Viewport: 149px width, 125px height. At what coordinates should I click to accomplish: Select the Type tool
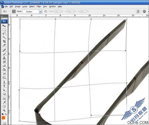4,86
